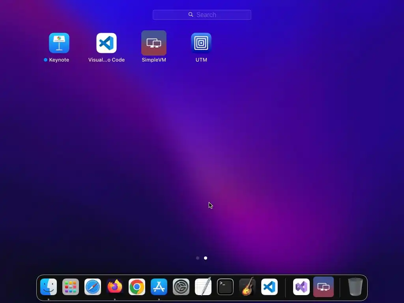
Task: Open Visual Studio Code in the Dock
Action: 269,287
